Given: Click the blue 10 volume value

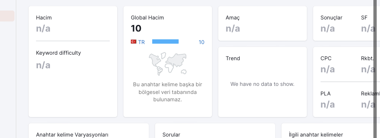Looking at the screenshot, I should (201, 42).
